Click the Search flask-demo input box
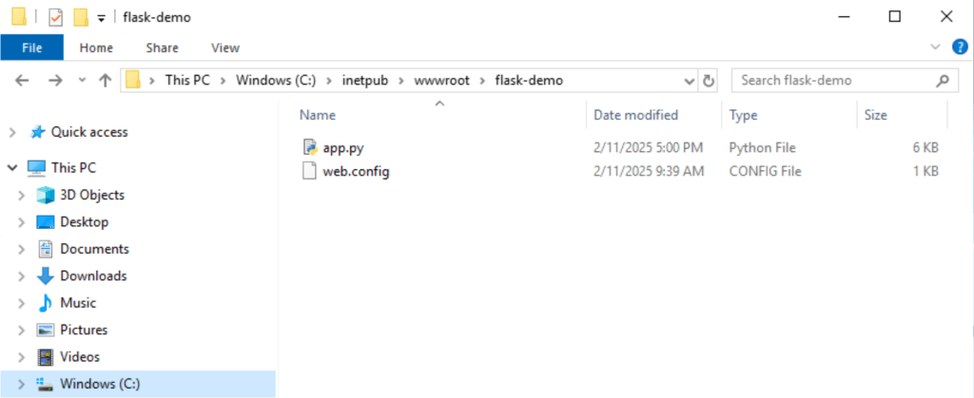The width and height of the screenshot is (974, 398). click(x=832, y=81)
